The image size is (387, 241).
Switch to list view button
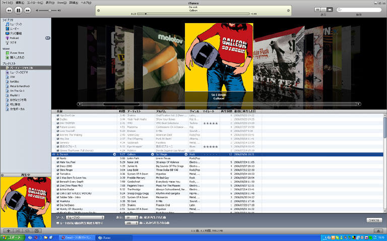pos(317,10)
